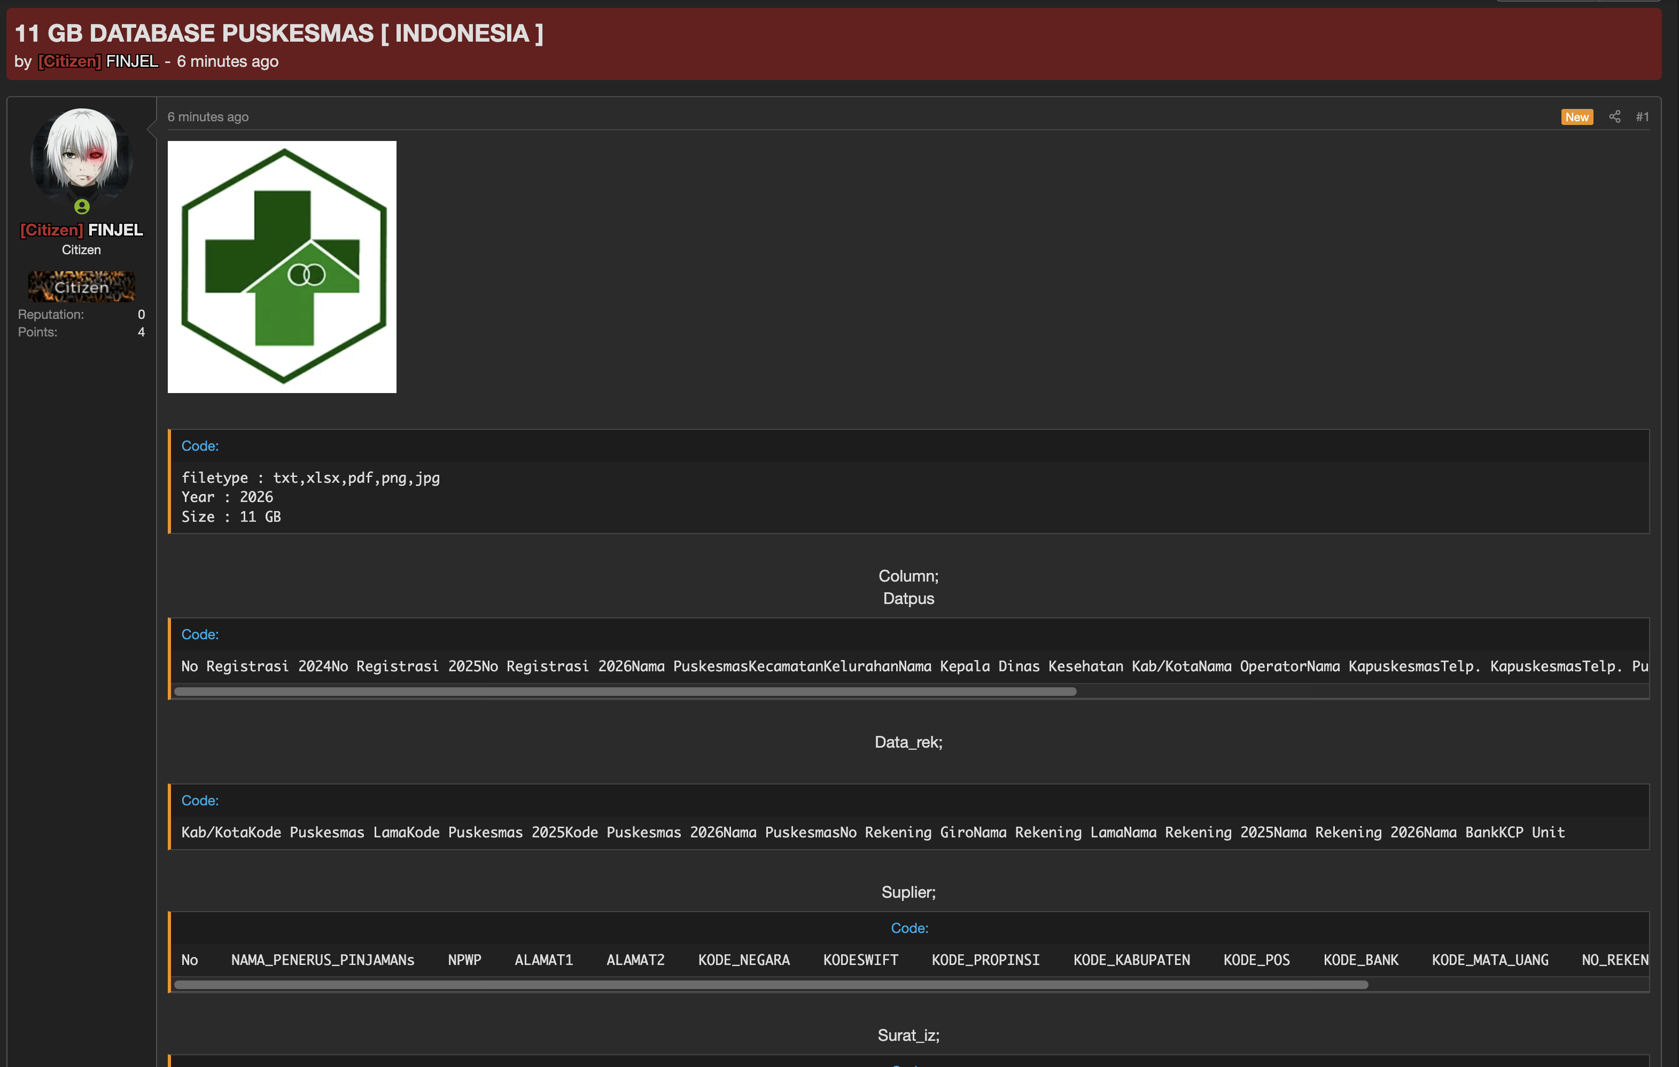The width and height of the screenshot is (1679, 1067).
Task: Click the 'KODE_KABUPATEN' column text
Action: coord(1132,960)
